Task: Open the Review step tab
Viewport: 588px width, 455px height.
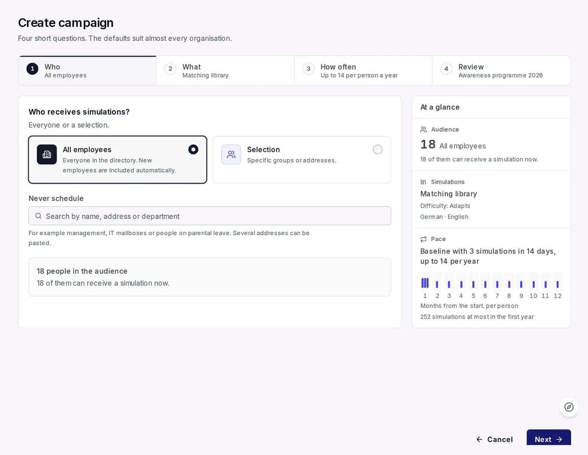Action: pyautogui.click(x=501, y=71)
